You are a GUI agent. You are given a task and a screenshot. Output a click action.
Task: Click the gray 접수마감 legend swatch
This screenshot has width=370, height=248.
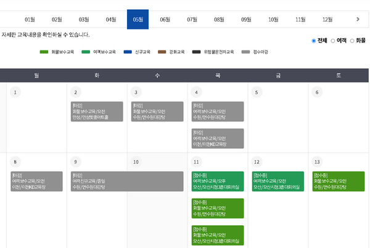pyautogui.click(x=245, y=52)
